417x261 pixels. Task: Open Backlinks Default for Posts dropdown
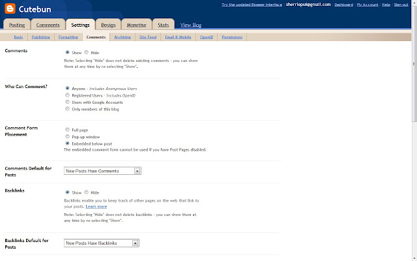[x=102, y=243]
